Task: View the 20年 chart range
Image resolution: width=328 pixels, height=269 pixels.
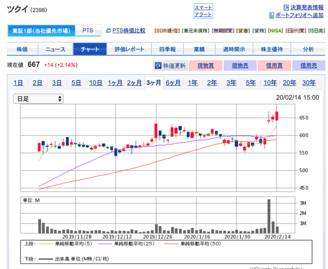Action: point(289,83)
